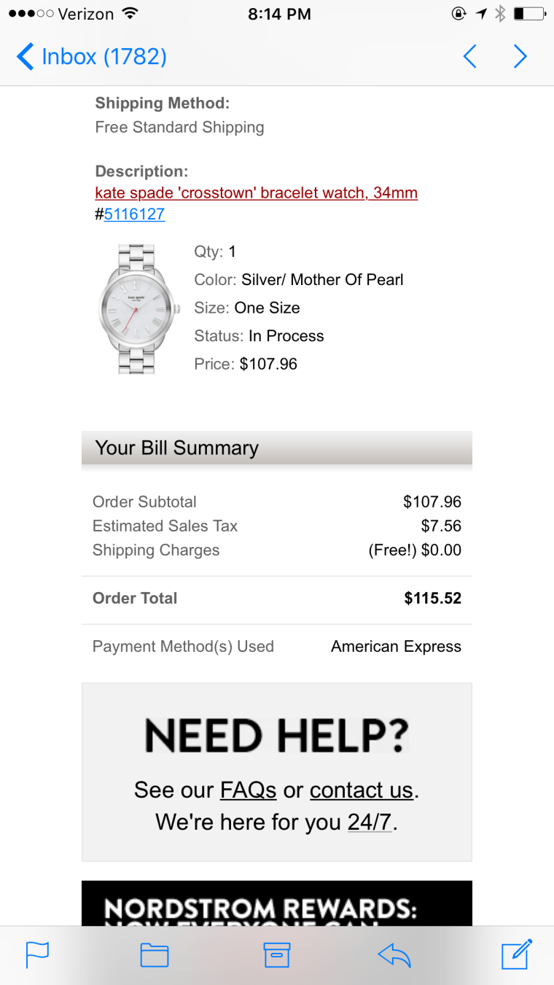
Task: Open the move-to-folder icon
Action: [x=155, y=954]
